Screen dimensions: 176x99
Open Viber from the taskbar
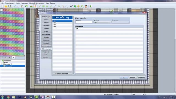click(x=42, y=97)
